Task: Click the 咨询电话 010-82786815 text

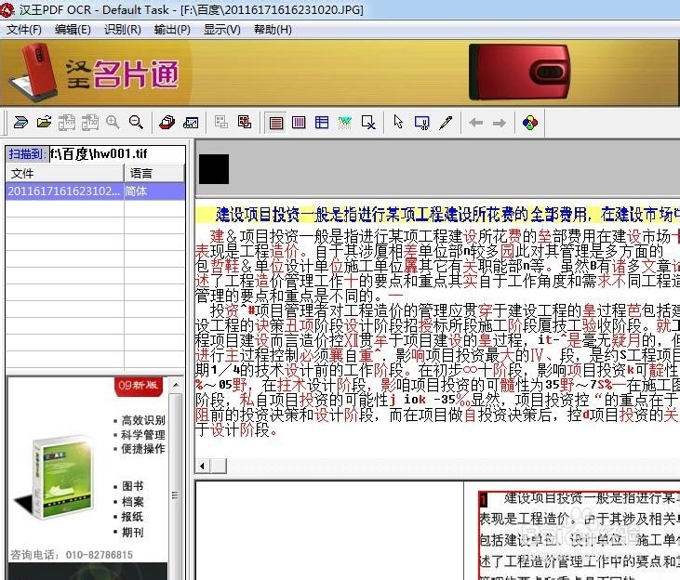Action: click(x=72, y=555)
